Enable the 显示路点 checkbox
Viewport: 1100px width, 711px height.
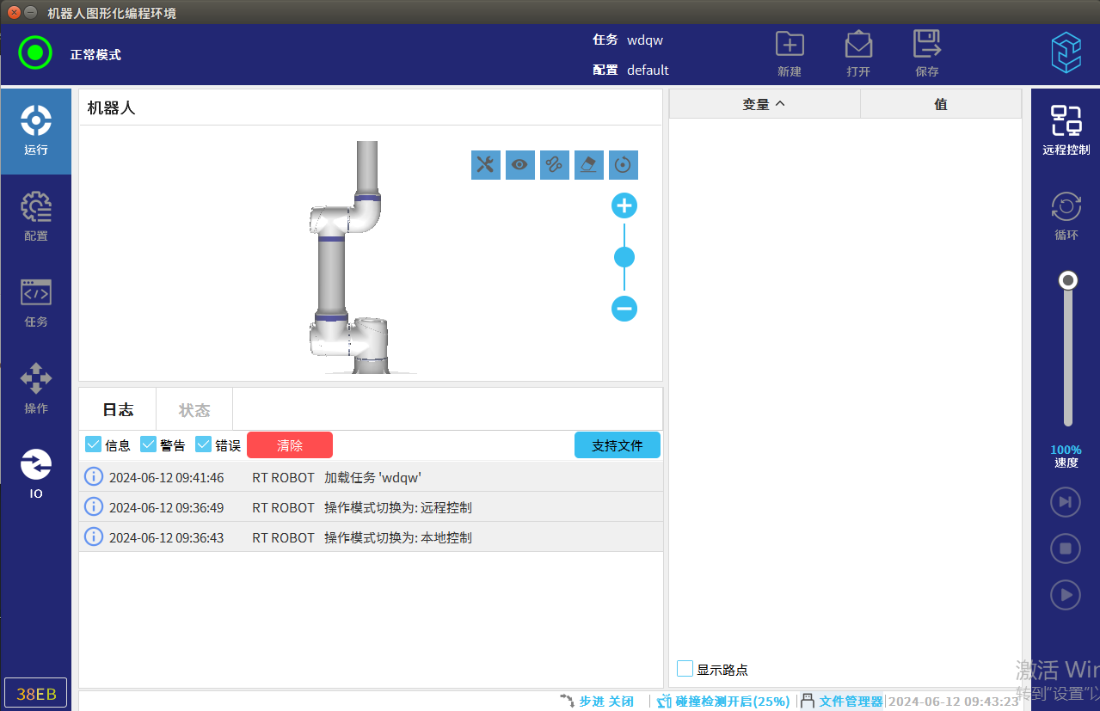(685, 669)
